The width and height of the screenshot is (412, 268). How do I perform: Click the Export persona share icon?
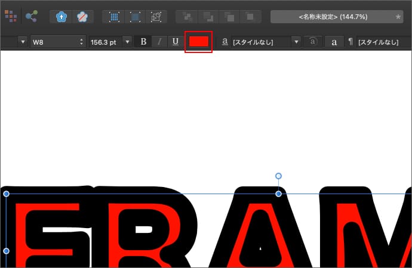(x=31, y=16)
